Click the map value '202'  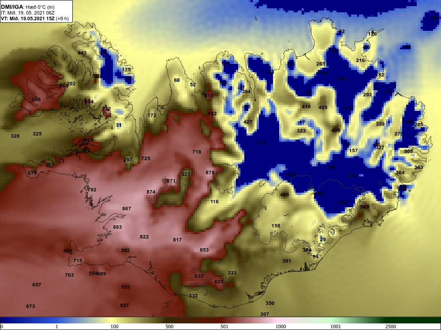coord(71,84)
